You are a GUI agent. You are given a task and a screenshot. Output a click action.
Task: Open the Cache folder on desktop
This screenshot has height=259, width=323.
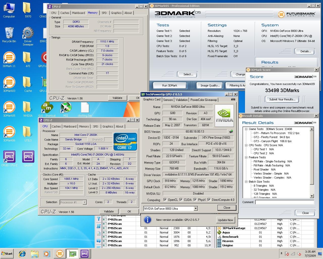point(28,84)
